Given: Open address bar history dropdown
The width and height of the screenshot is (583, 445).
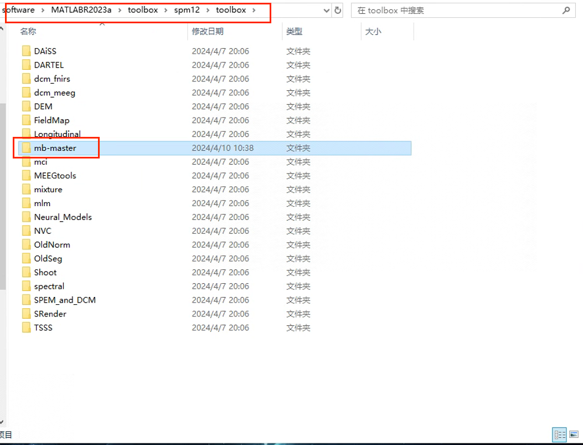Looking at the screenshot, I should pos(327,11).
